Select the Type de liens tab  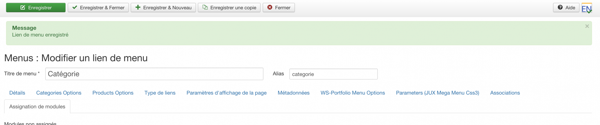click(x=160, y=93)
